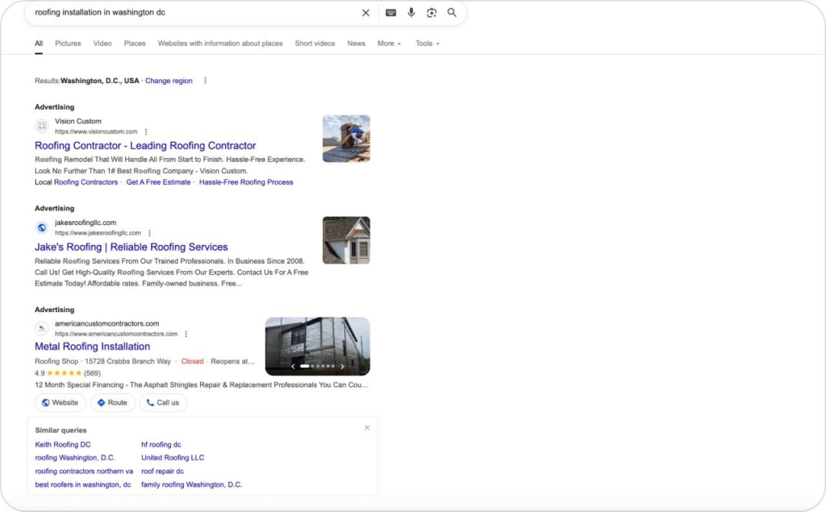Search by image with the Google Lens icon
The image size is (826, 512).
click(x=432, y=13)
